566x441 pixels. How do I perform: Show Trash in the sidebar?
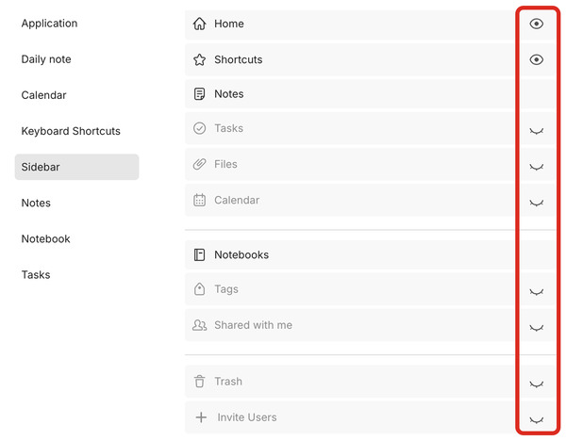(537, 384)
